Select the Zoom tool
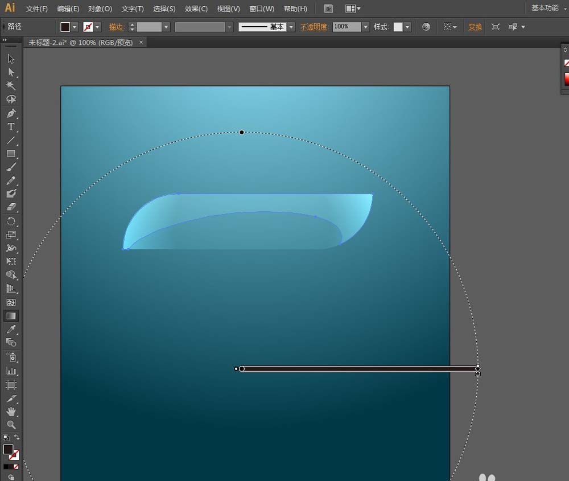The width and height of the screenshot is (569, 481). [11, 425]
